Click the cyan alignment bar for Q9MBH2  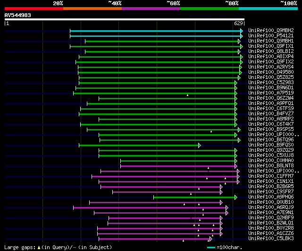click(155, 31)
